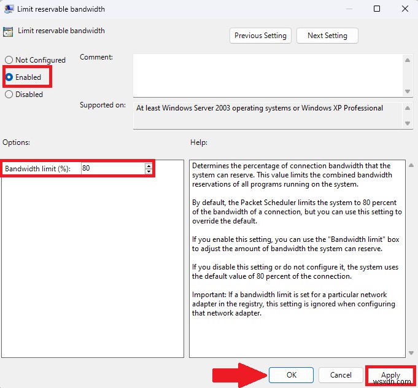The image size is (418, 388).
Task: Click the Help pane scroll up arrow
Action: [411, 165]
